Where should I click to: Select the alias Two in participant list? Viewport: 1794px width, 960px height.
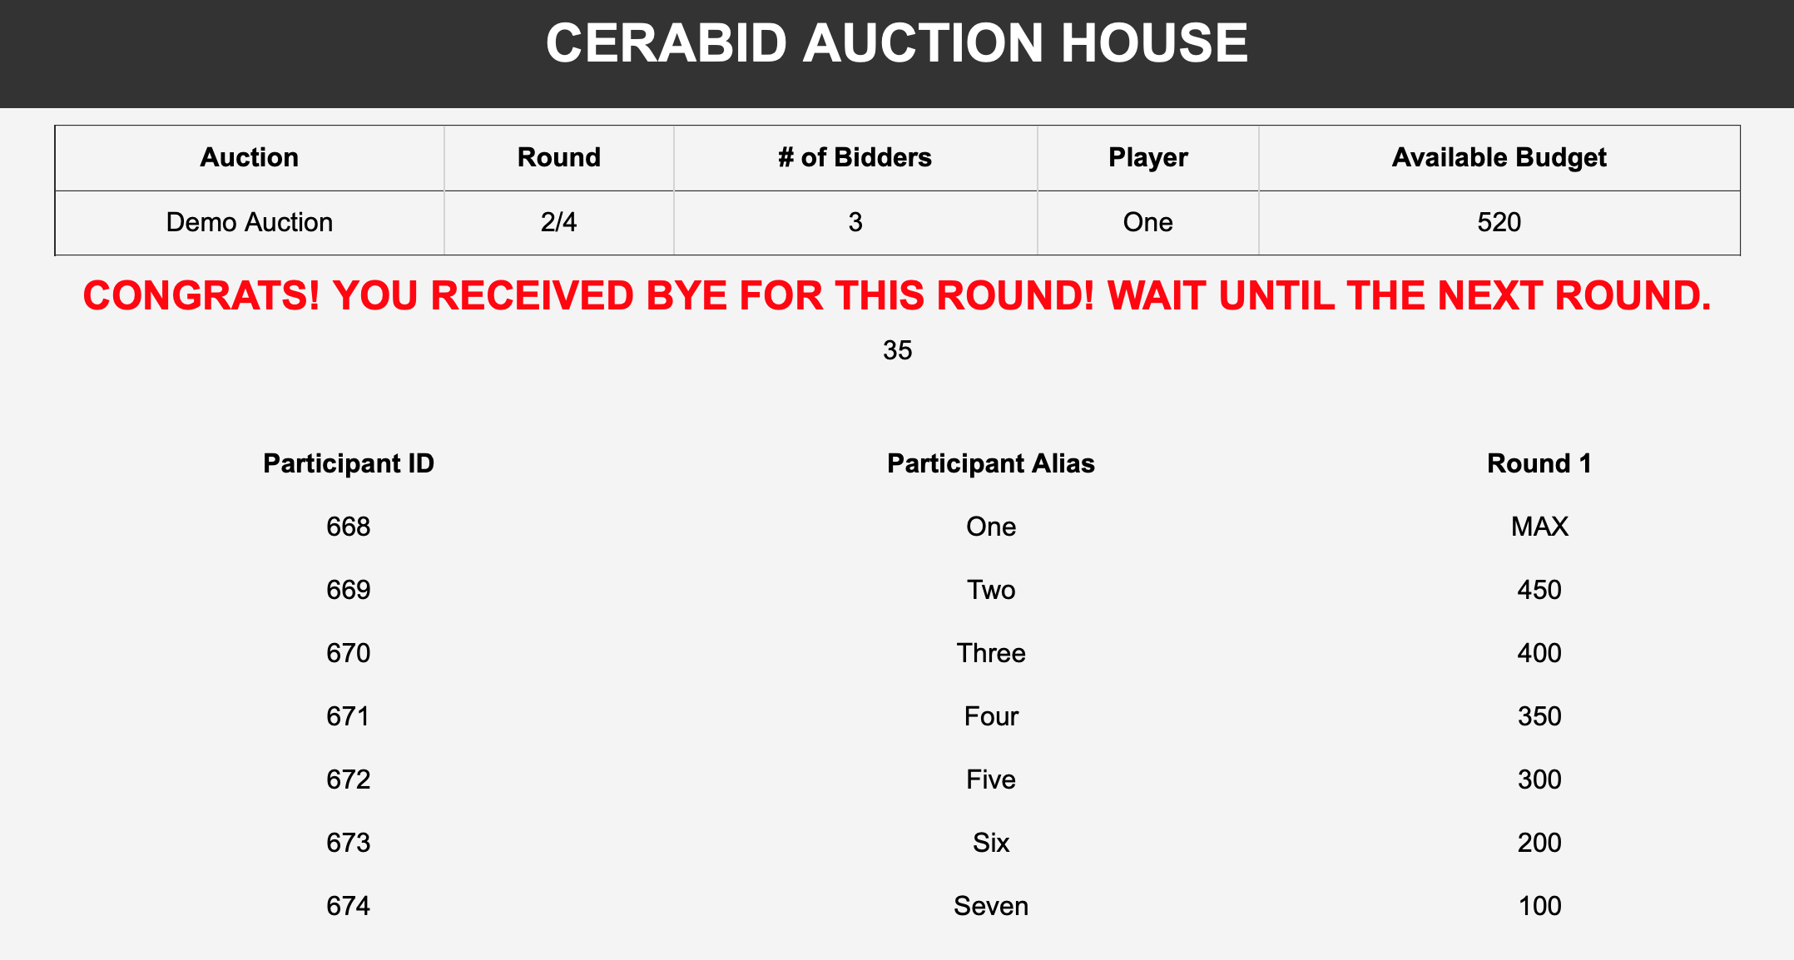click(990, 590)
